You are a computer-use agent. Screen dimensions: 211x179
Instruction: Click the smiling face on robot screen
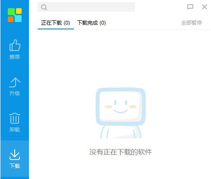pyautogui.click(x=121, y=107)
